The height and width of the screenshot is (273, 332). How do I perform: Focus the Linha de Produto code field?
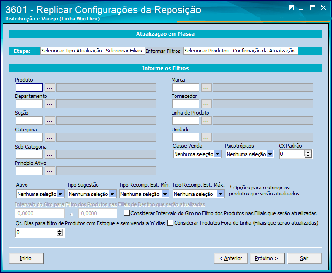[x=186, y=121]
